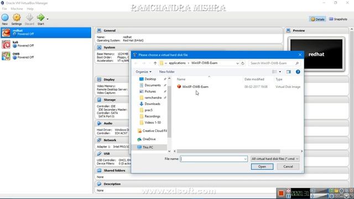Click the System section icon
Viewport: 354px width, 199px height.
point(99,48)
